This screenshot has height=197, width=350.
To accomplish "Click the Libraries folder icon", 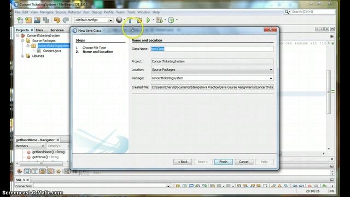I will pyautogui.click(x=28, y=56).
